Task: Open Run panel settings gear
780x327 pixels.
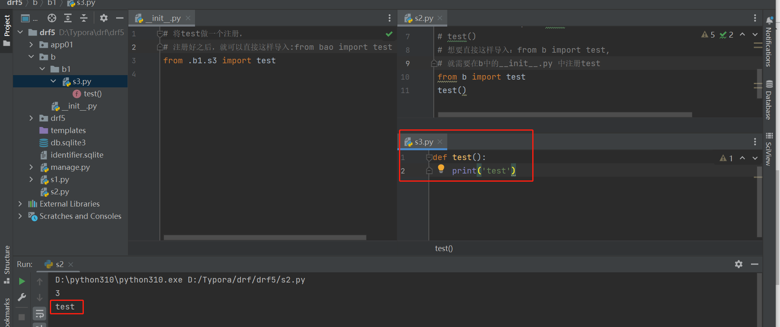Action: pos(738,264)
